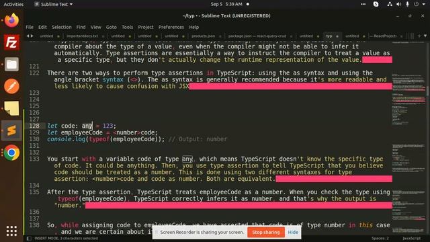Open the system menu dropdown arrow

coord(424,4)
